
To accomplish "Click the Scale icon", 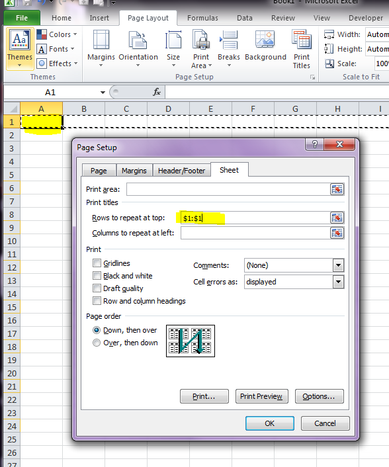I will click(329, 64).
